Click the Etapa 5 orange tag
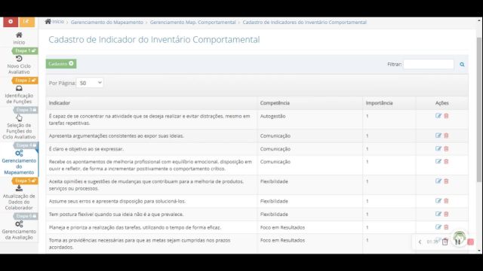483x271 pixels. (x=25, y=181)
